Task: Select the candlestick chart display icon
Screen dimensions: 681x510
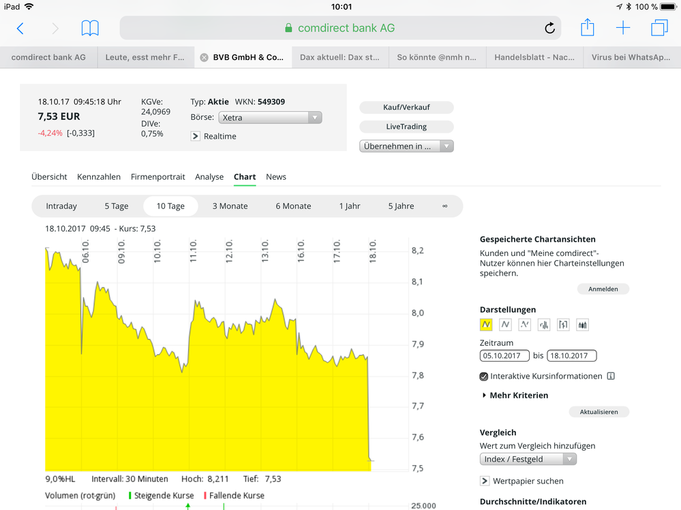Action: click(x=582, y=325)
